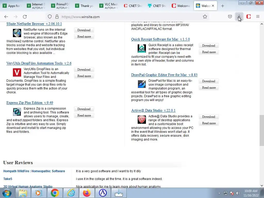Image resolution: width=264 pixels, height=198 pixels.
Task: Switch to Firefox on the taskbar
Action: pos(87,193)
